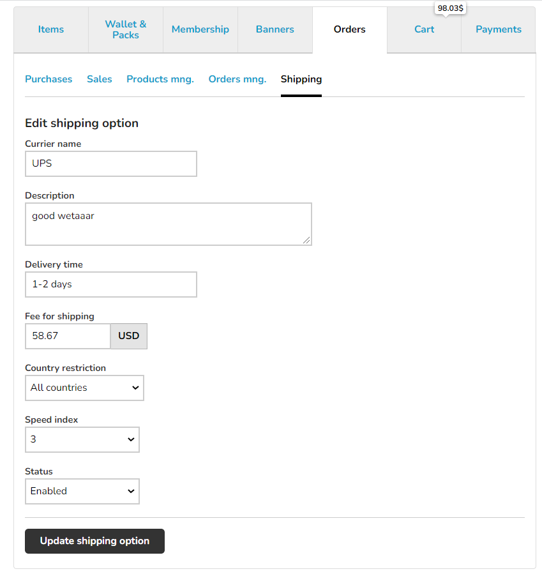Focus the Description text area

point(168,224)
